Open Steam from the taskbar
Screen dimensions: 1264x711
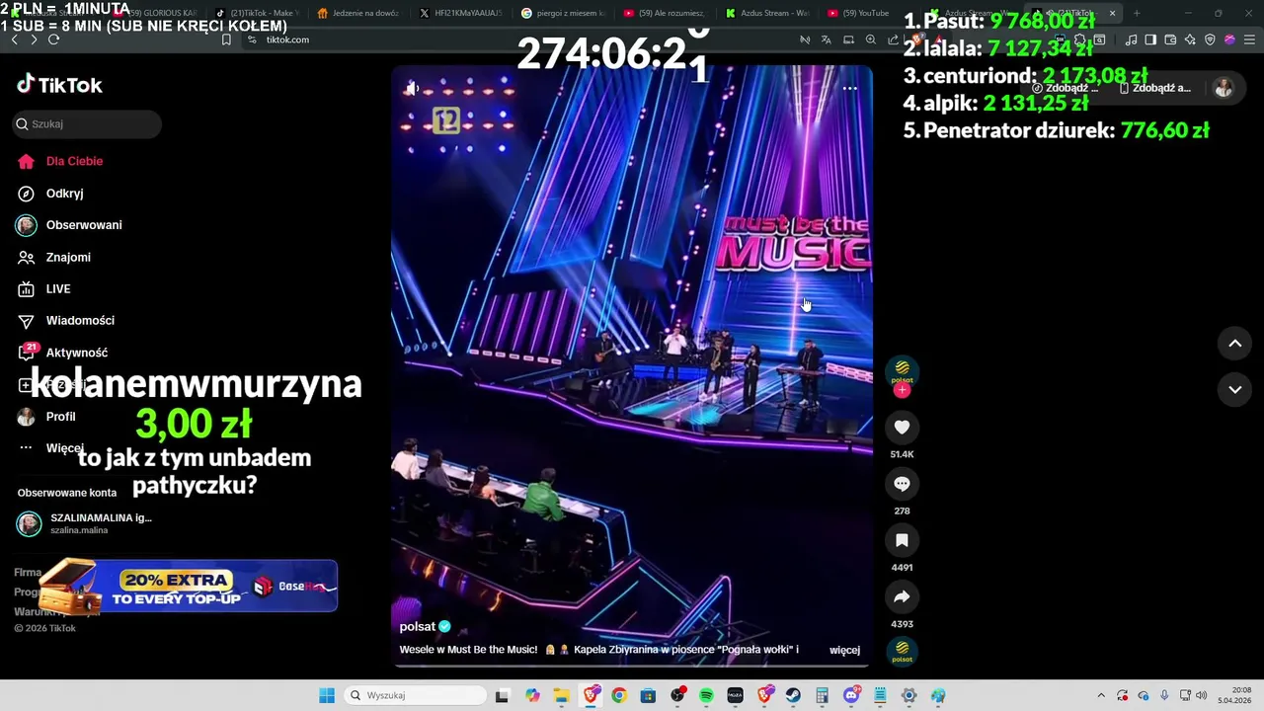(793, 695)
